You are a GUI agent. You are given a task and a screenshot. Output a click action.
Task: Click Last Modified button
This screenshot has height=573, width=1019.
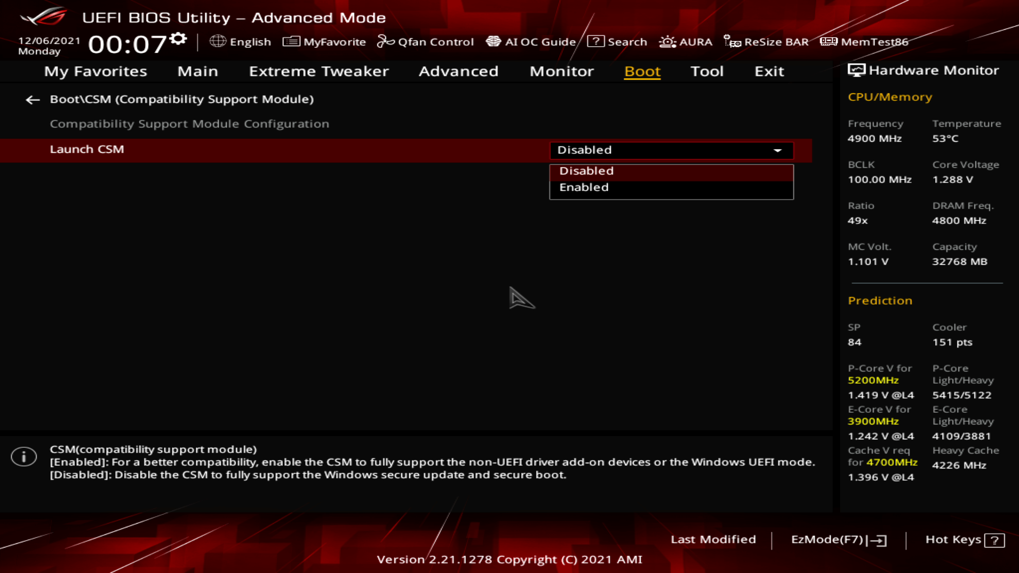(x=713, y=539)
